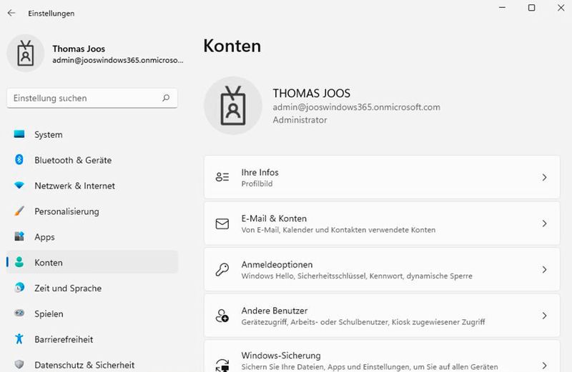Expand the E-Mail & Konten chevron
The height and width of the screenshot is (372, 572).
pos(544,223)
